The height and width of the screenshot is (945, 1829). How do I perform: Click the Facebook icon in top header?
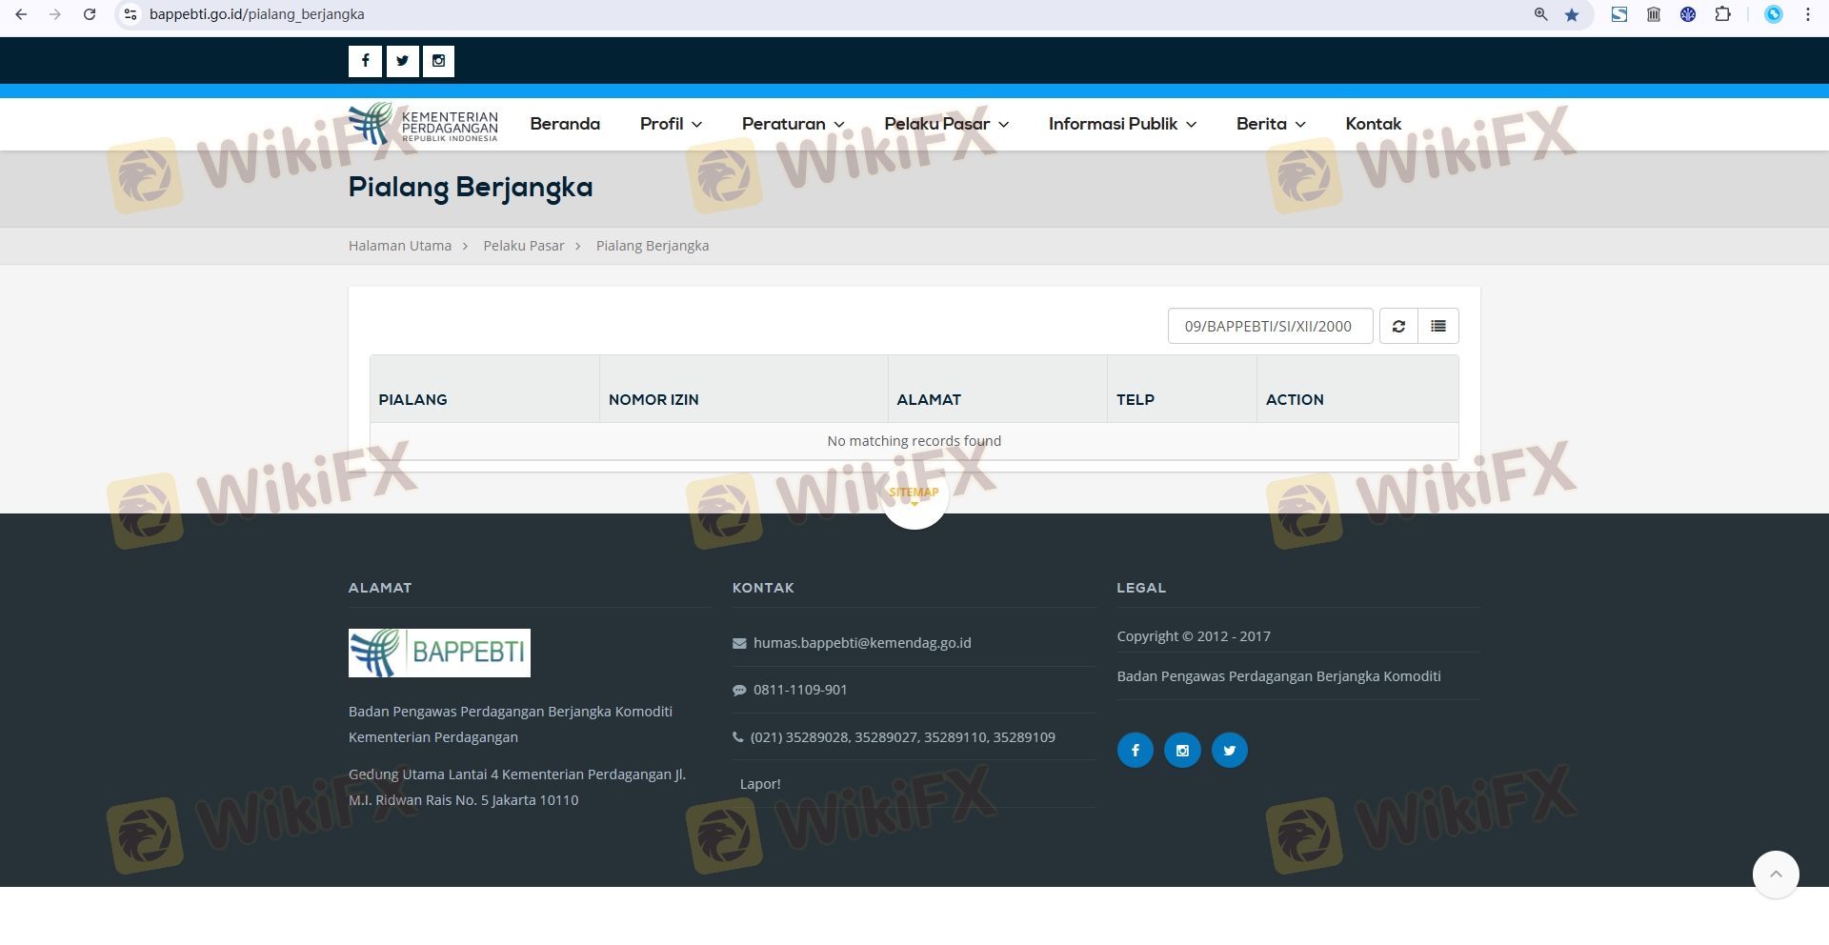point(365,61)
